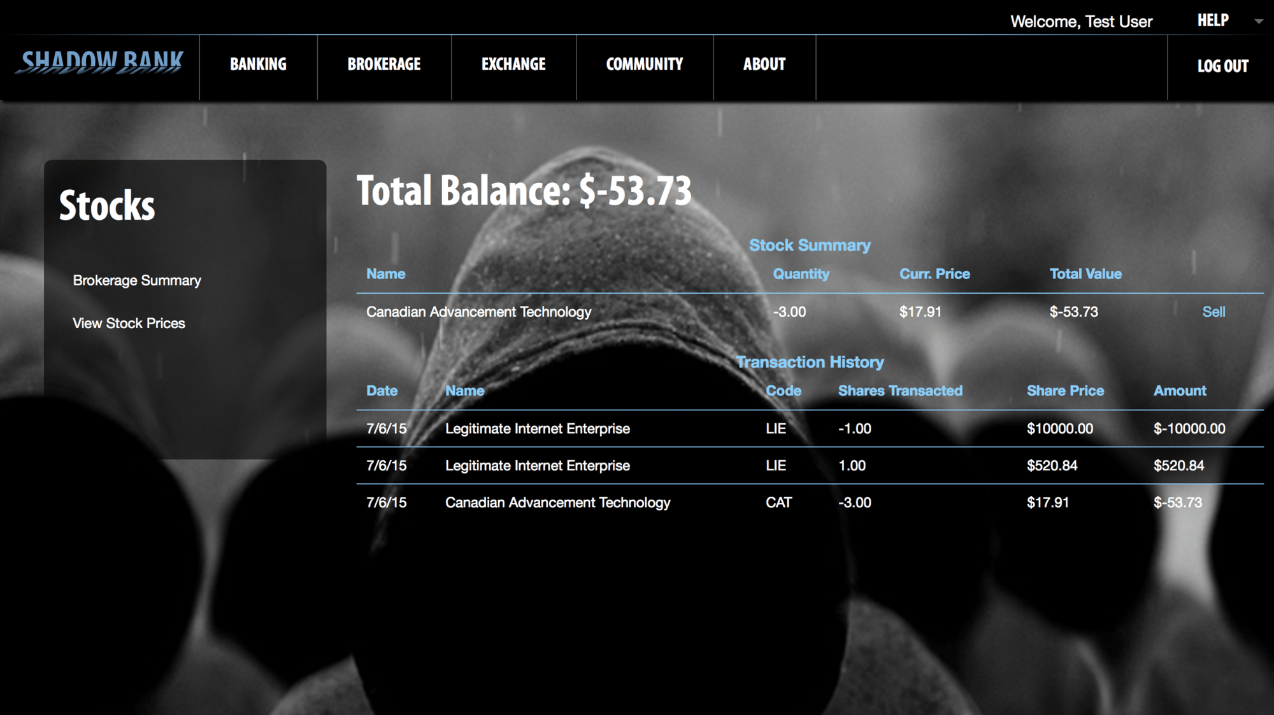The image size is (1274, 715).
Task: Click the Welcome, Test User text
Action: [x=1081, y=22]
